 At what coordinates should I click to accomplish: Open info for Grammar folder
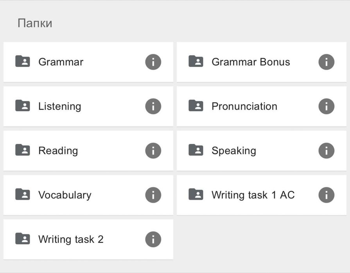tap(153, 62)
